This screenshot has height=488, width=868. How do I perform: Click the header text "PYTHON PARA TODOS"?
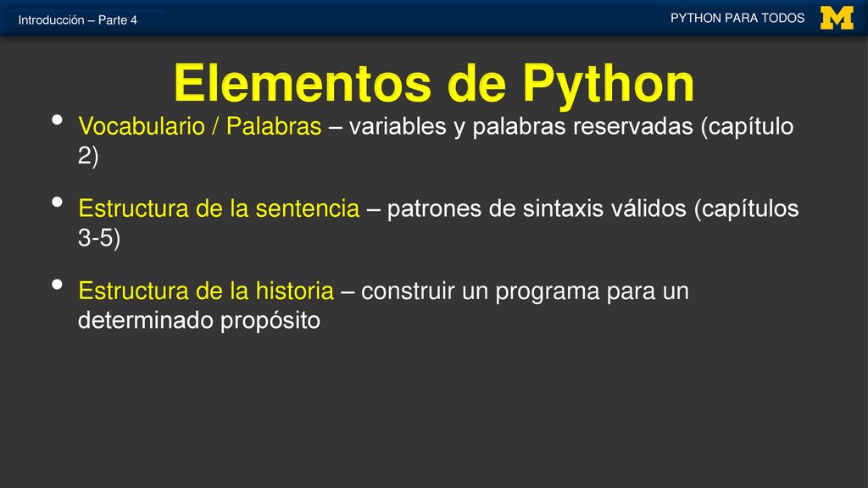coord(737,19)
